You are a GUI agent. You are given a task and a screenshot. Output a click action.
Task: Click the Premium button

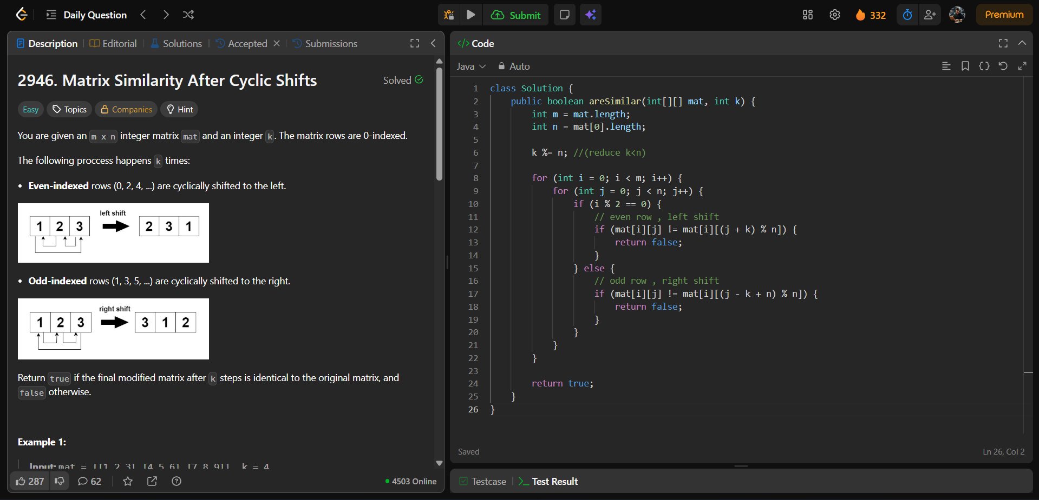pyautogui.click(x=1004, y=15)
